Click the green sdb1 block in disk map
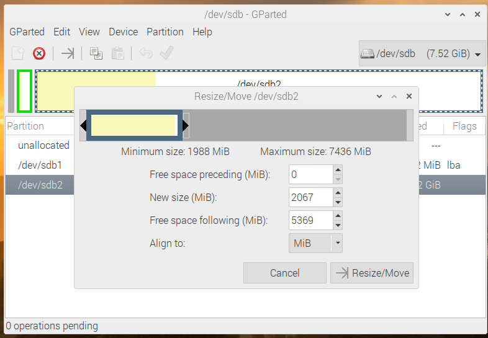The image size is (488, 338). (24, 91)
